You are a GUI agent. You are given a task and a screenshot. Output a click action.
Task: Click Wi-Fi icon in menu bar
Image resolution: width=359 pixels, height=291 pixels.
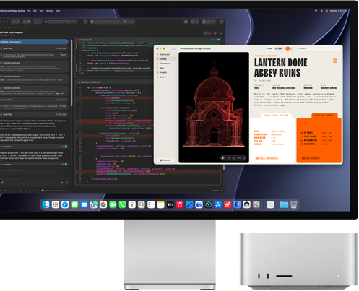point(316,11)
